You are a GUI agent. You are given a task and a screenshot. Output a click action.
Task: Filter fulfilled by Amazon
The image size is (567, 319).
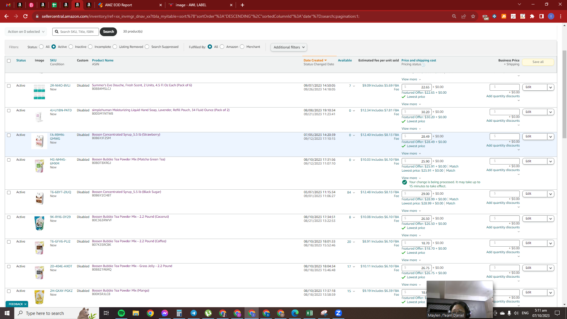[222, 47]
